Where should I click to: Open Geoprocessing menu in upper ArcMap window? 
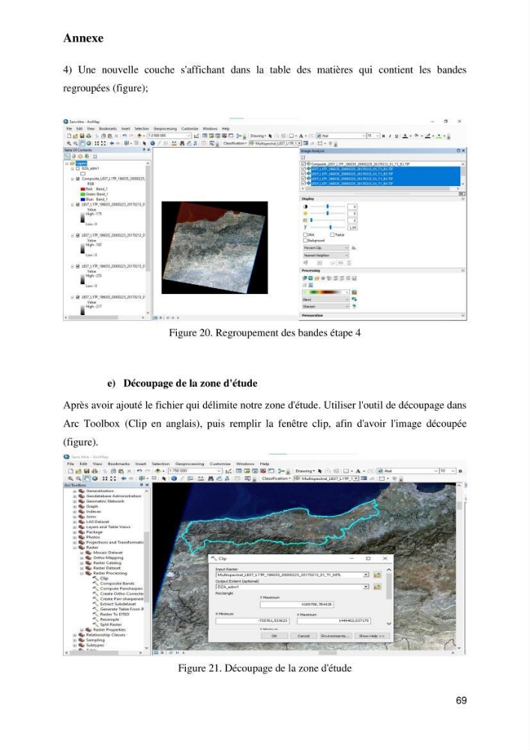tap(165, 129)
